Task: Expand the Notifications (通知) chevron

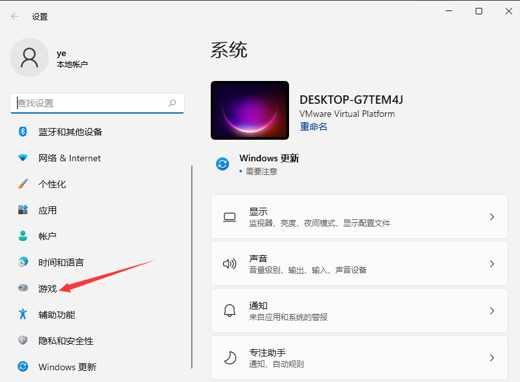Action: 492,311
